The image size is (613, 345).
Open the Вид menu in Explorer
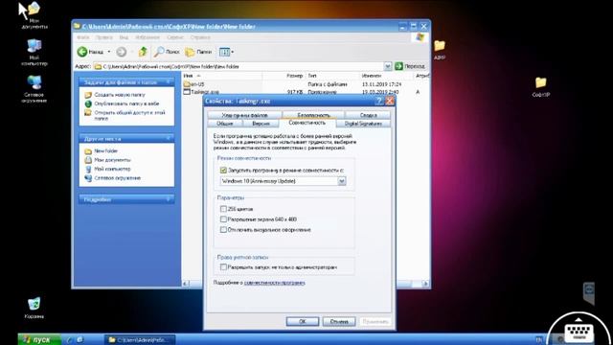pos(124,37)
